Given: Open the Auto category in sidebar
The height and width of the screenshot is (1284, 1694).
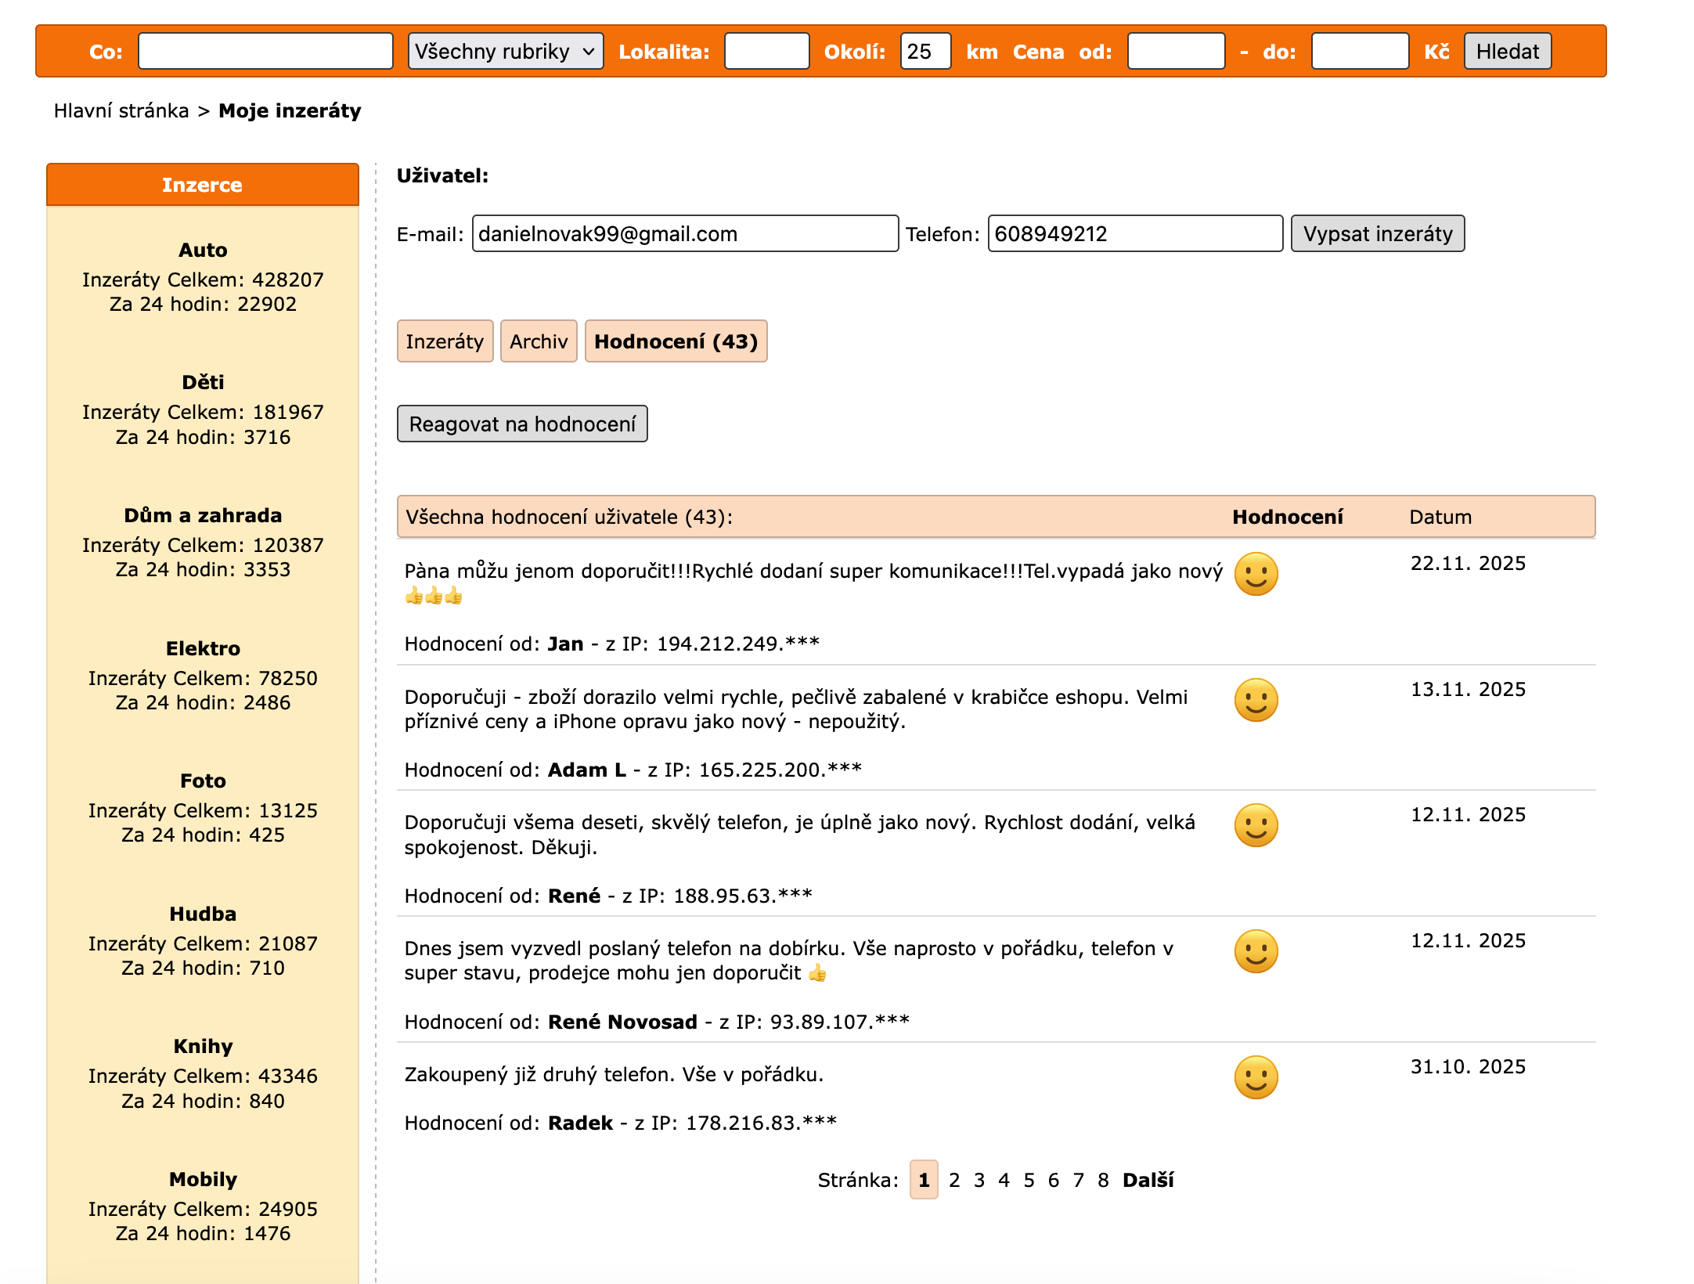Looking at the screenshot, I should (x=203, y=251).
